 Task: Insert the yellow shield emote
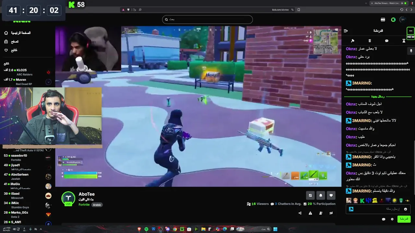click(375, 201)
